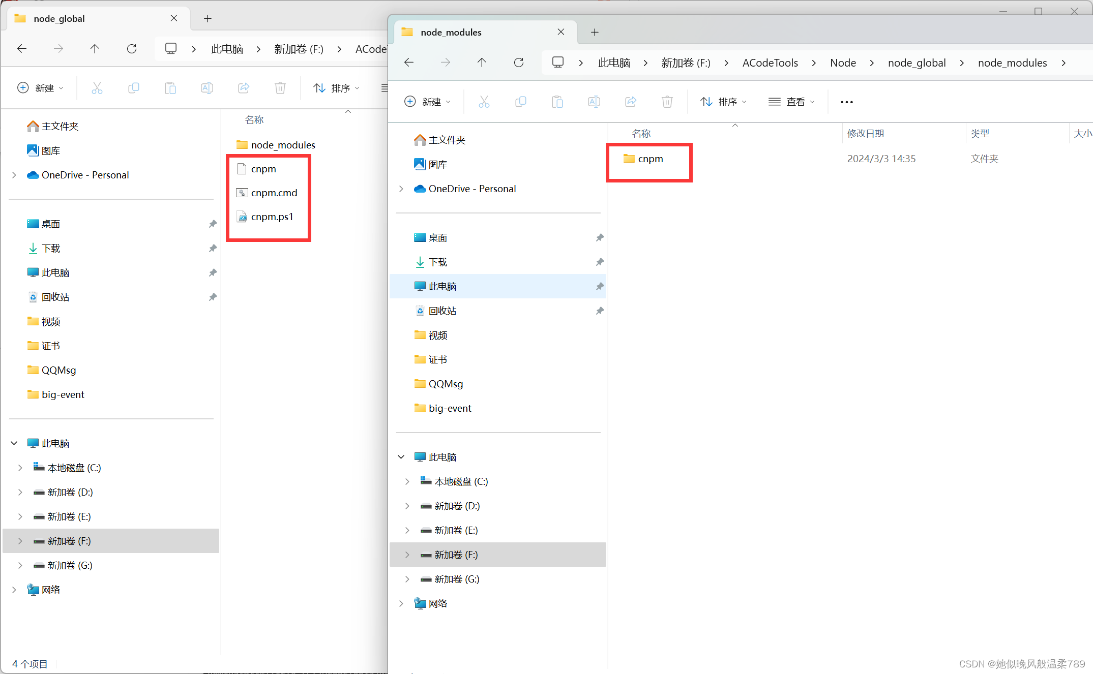The height and width of the screenshot is (674, 1093).
Task: Click 新加卷 (F:) in node_modules breadcrumb
Action: click(686, 63)
